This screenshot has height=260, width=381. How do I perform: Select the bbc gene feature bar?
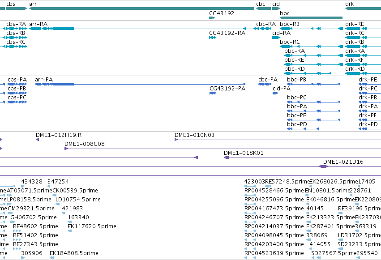(x=311, y=18)
